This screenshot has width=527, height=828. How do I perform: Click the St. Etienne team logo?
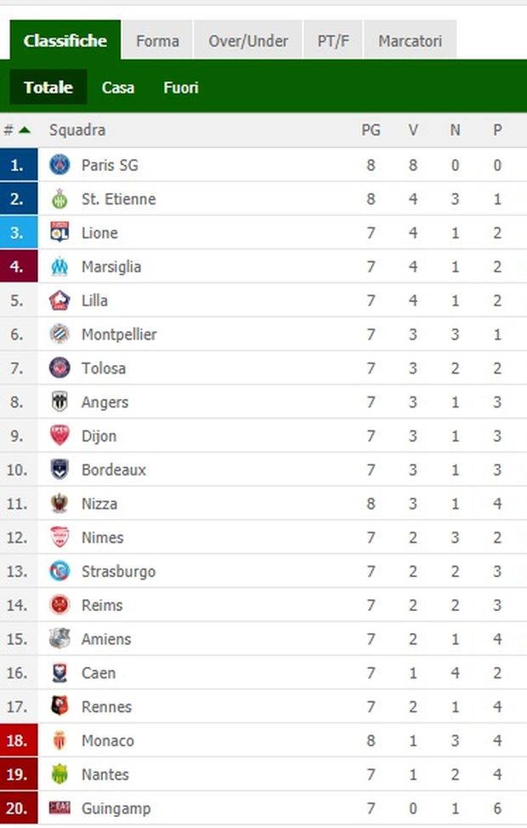pos(59,199)
